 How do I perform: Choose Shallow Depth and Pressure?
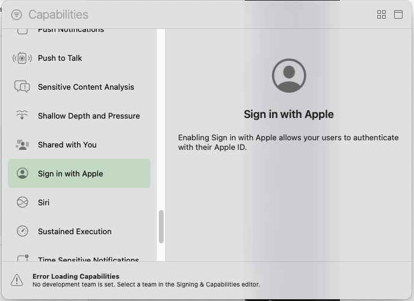tap(79, 116)
